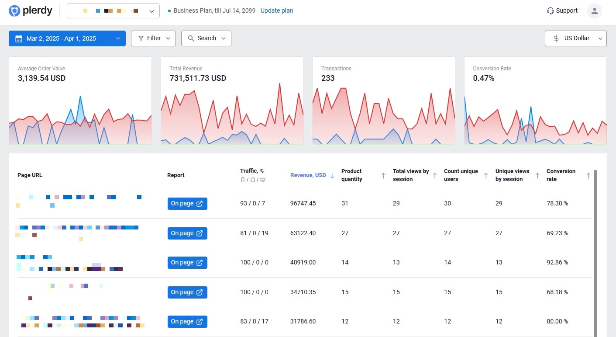Open the date range Mar 2 - Apr 1 picker
The image size is (616, 337).
click(x=67, y=38)
